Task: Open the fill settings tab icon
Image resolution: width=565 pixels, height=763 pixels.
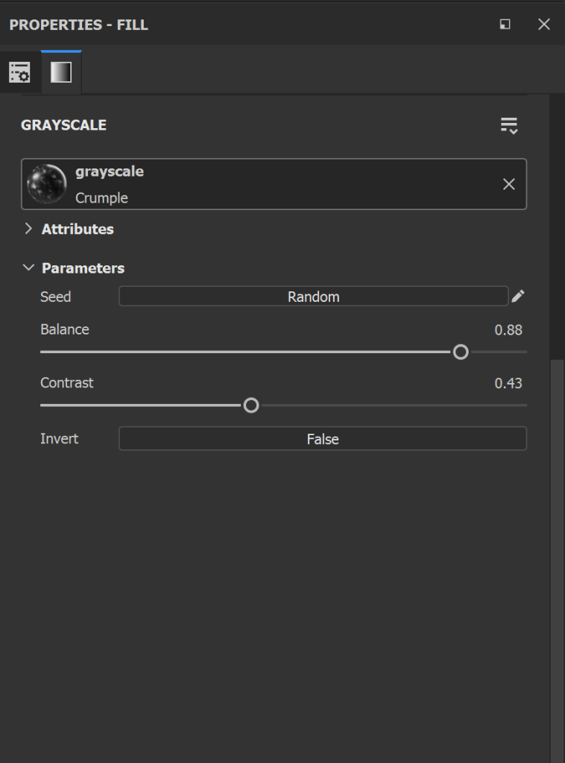Action: tap(19, 72)
